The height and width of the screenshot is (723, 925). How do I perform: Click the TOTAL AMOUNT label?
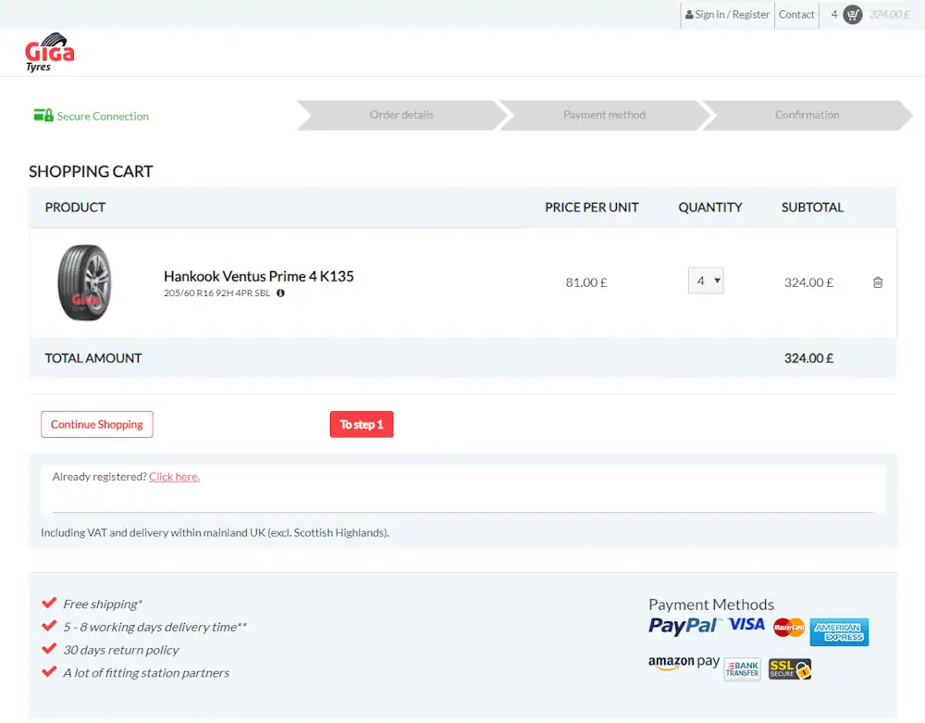tap(93, 358)
